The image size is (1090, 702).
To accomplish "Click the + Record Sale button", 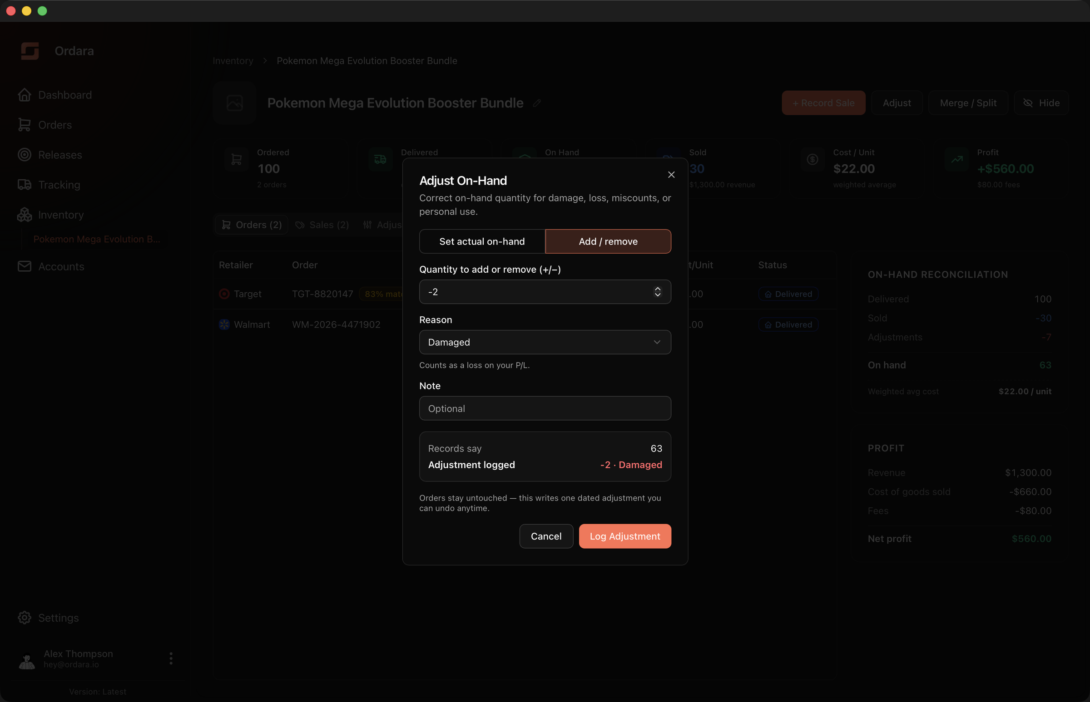I will tap(823, 103).
